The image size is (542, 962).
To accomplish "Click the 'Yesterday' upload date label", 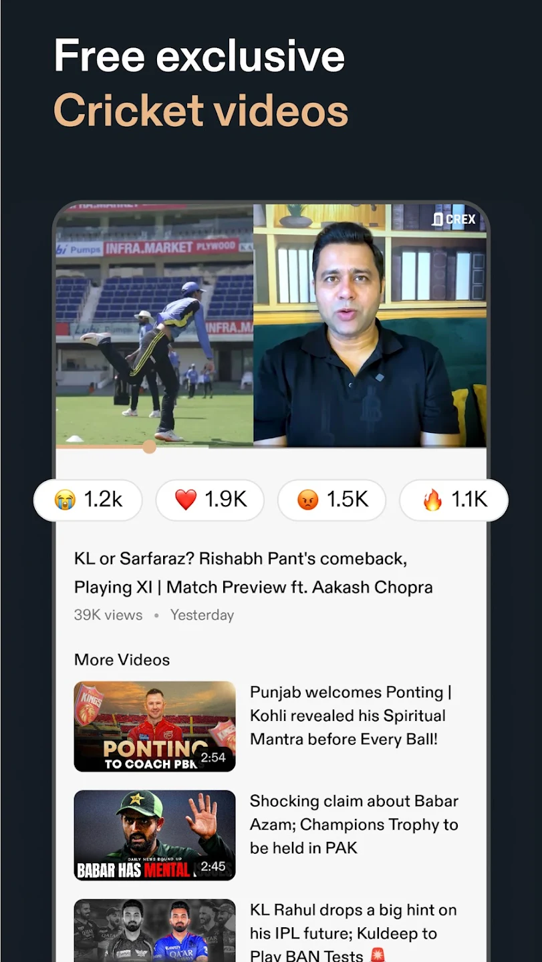I will pos(202,615).
